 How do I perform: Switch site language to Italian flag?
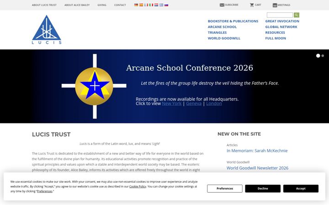click(151, 5)
